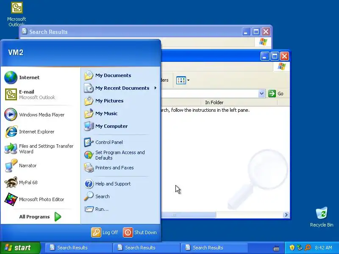Click the Recycle Bin desktop icon
The width and height of the screenshot is (339, 254).
point(322,217)
